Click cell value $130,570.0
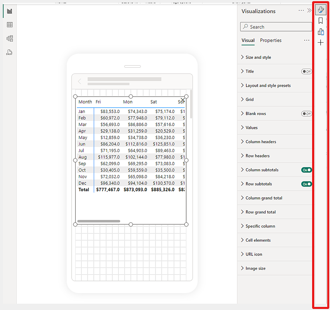330x310 pixels. pyautogui.click(x=164, y=183)
